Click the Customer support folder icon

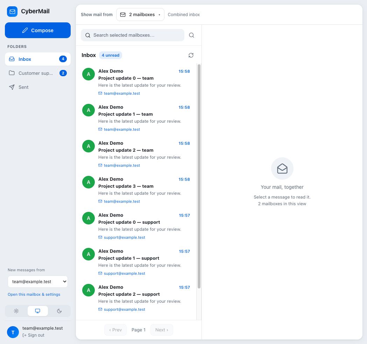[12, 73]
